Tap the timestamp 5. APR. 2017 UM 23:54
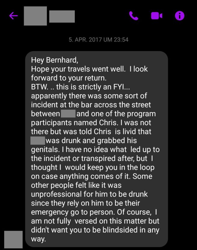The width and height of the screenshot is (197, 250). tap(98, 40)
